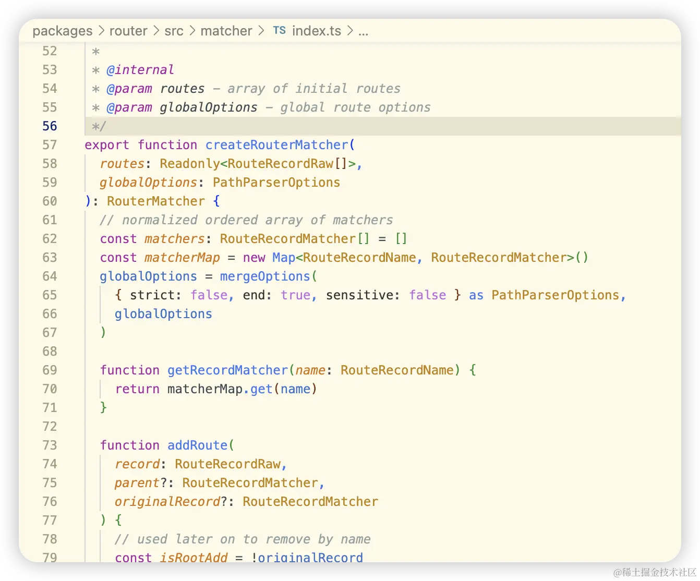Click 'globalOptions' argument on line 66
The height and width of the screenshot is (581, 700).
pos(163,314)
